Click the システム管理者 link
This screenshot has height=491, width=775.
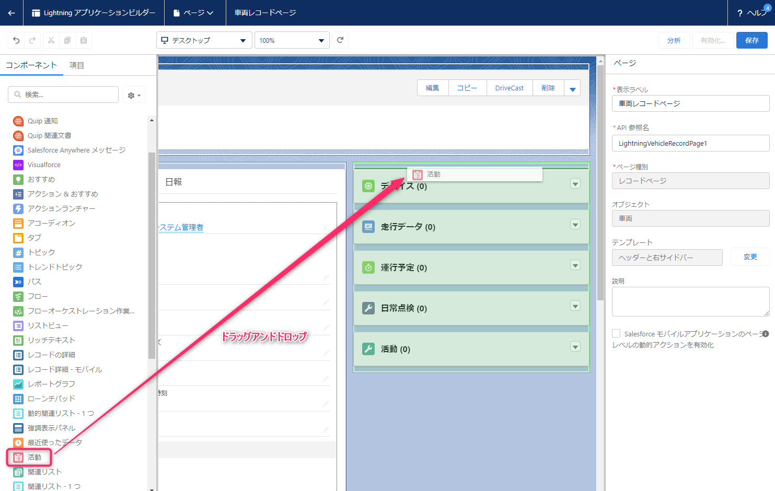click(x=181, y=227)
